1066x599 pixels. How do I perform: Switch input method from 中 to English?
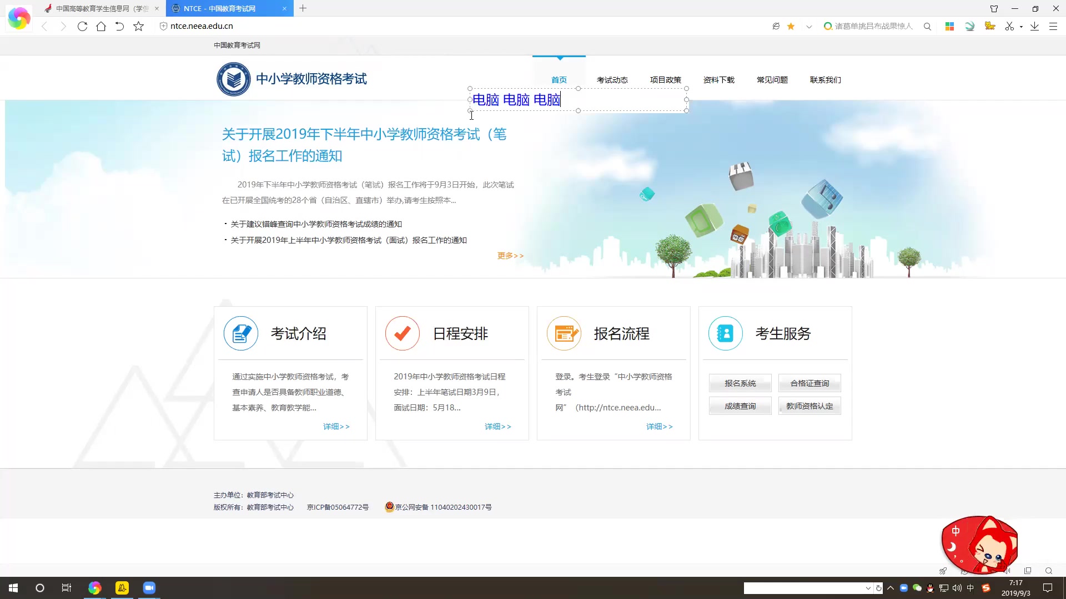971,588
